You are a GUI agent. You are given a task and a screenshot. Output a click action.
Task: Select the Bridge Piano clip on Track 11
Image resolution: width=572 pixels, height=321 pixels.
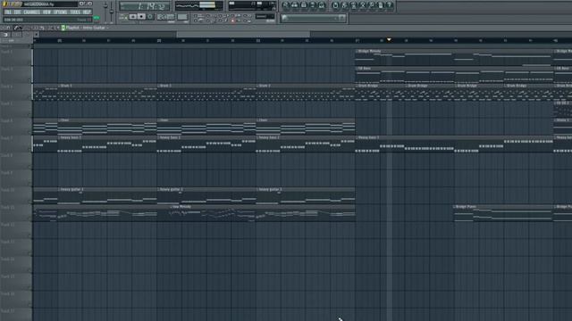pos(503,213)
